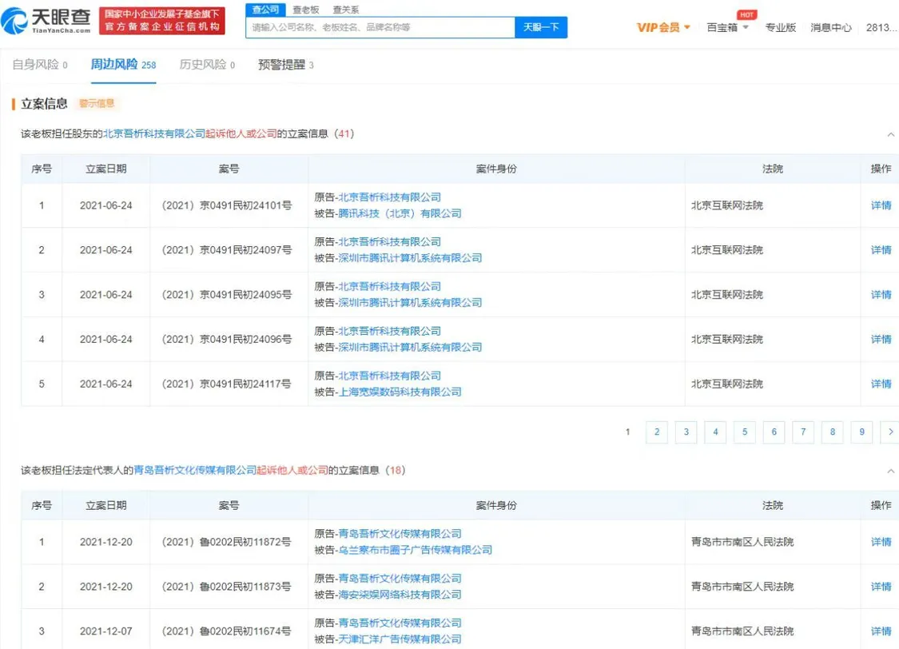Image resolution: width=899 pixels, height=649 pixels.
Task: View 详情 for case 京0491民初24117号
Action: (x=881, y=384)
